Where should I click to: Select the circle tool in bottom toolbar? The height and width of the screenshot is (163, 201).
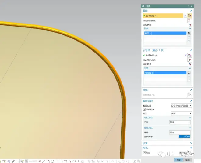[x=52, y=161]
